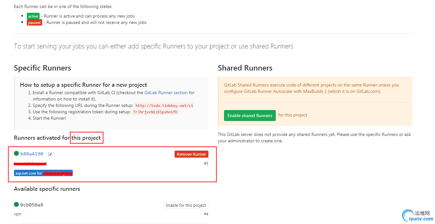
Task: Click the Start the Runner! step text
Action: coord(49,118)
